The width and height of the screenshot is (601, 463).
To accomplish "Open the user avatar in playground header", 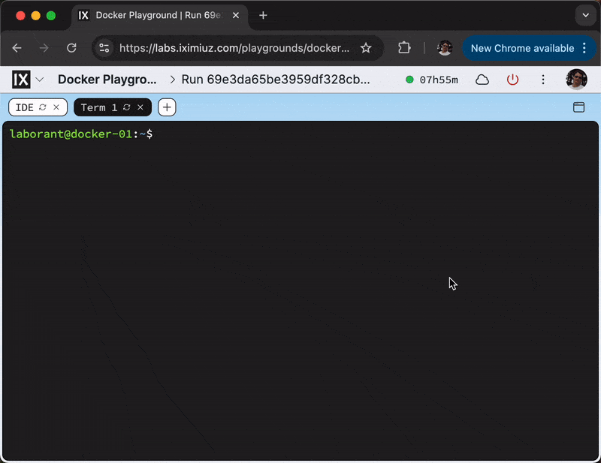I will 576,80.
